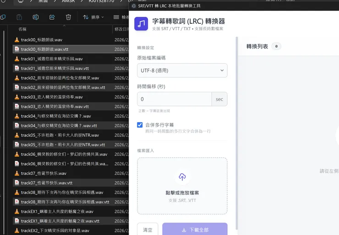
Task: Click the Explorer delete trash icon
Action: tap(68, 17)
